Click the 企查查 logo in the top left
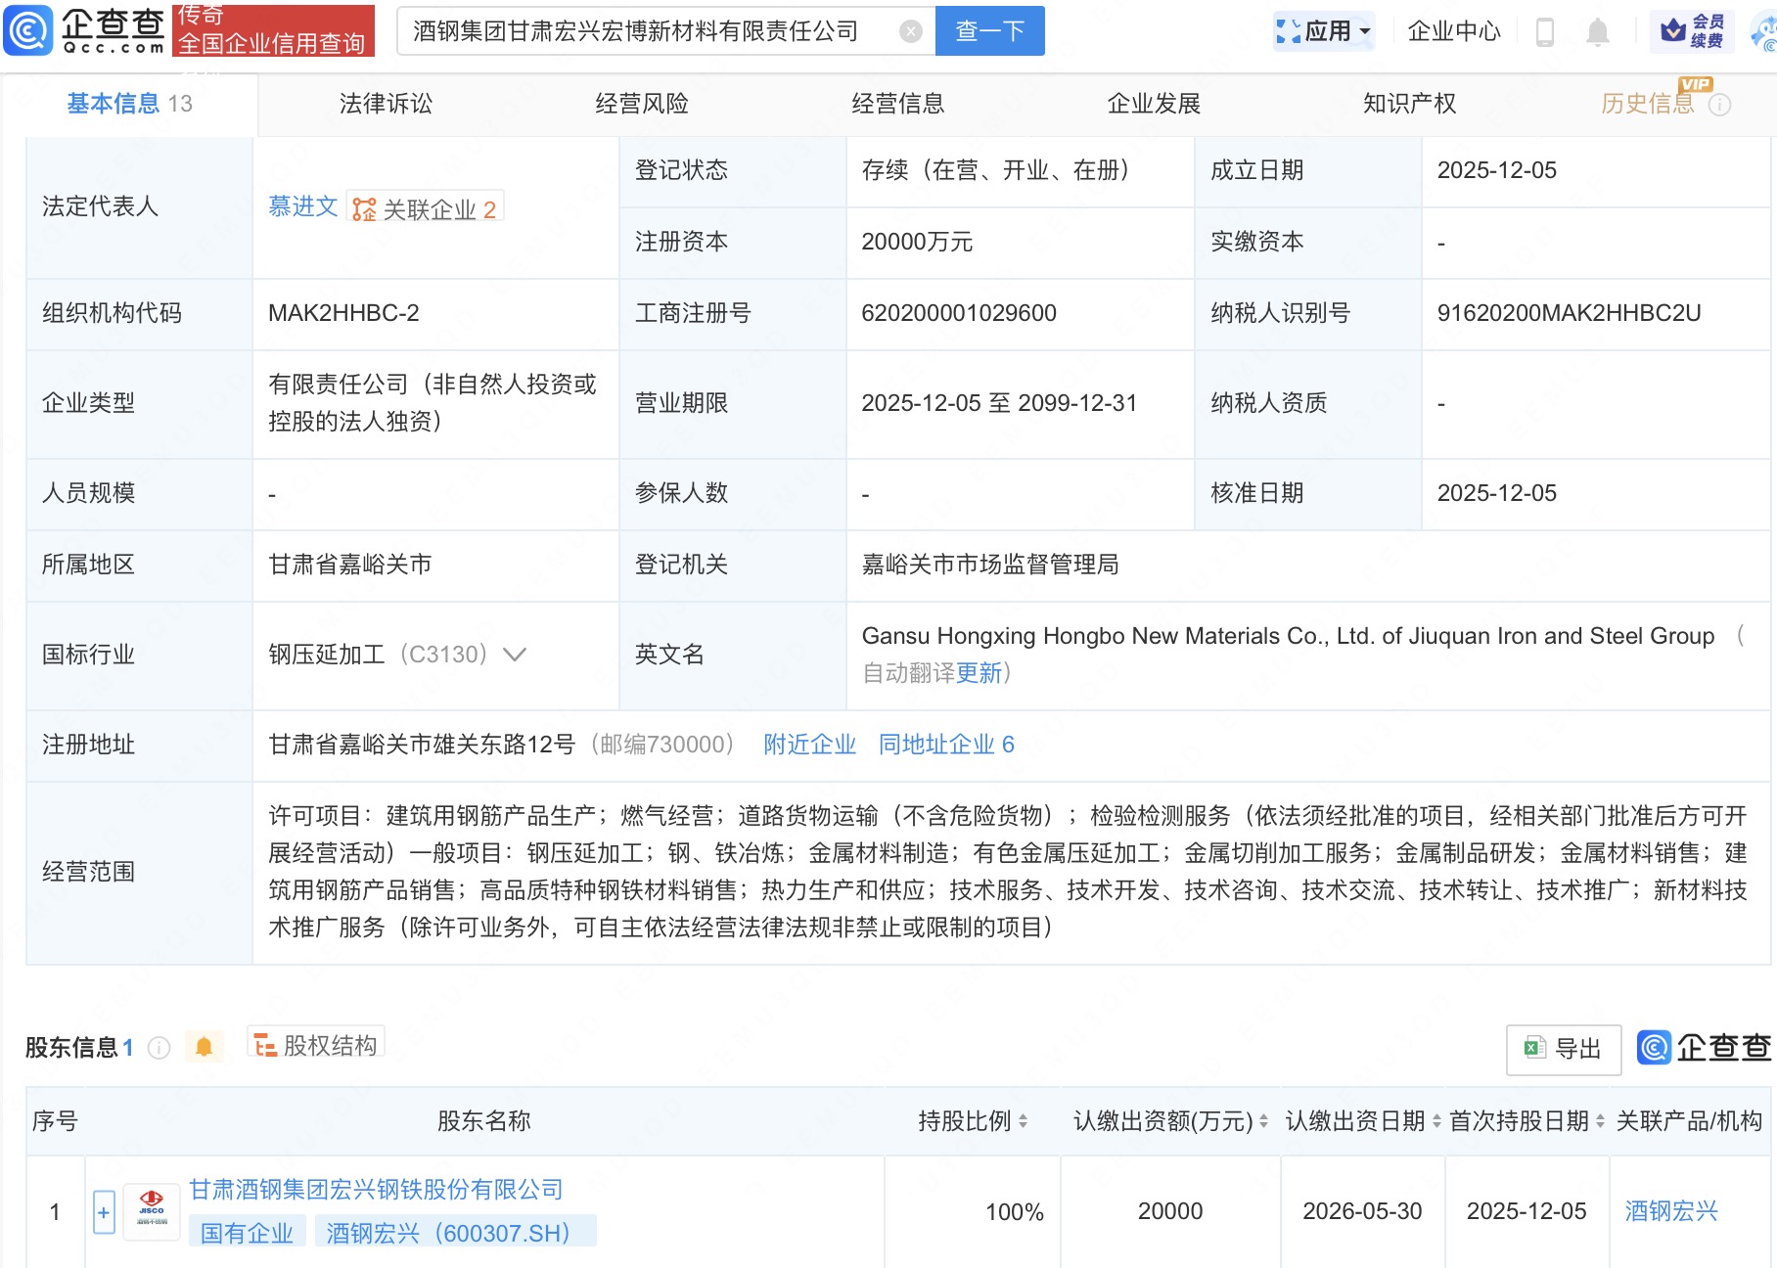Image resolution: width=1777 pixels, height=1268 pixels. pos(83,30)
